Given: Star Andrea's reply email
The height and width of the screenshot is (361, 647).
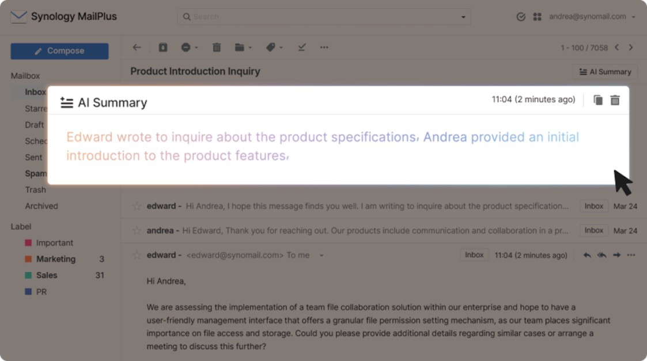Looking at the screenshot, I should pos(138,230).
